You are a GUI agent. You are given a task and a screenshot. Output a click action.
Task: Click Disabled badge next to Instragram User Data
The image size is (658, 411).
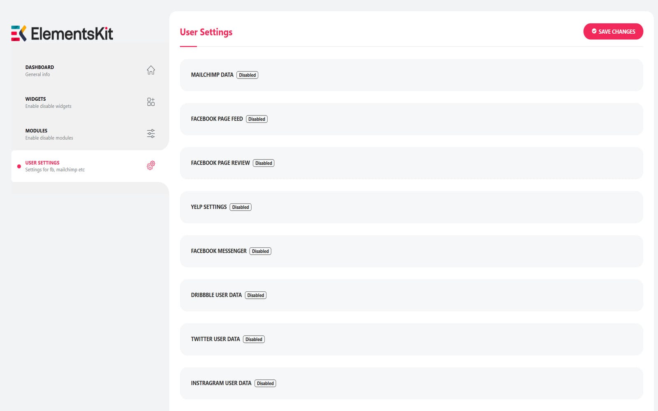click(x=265, y=383)
